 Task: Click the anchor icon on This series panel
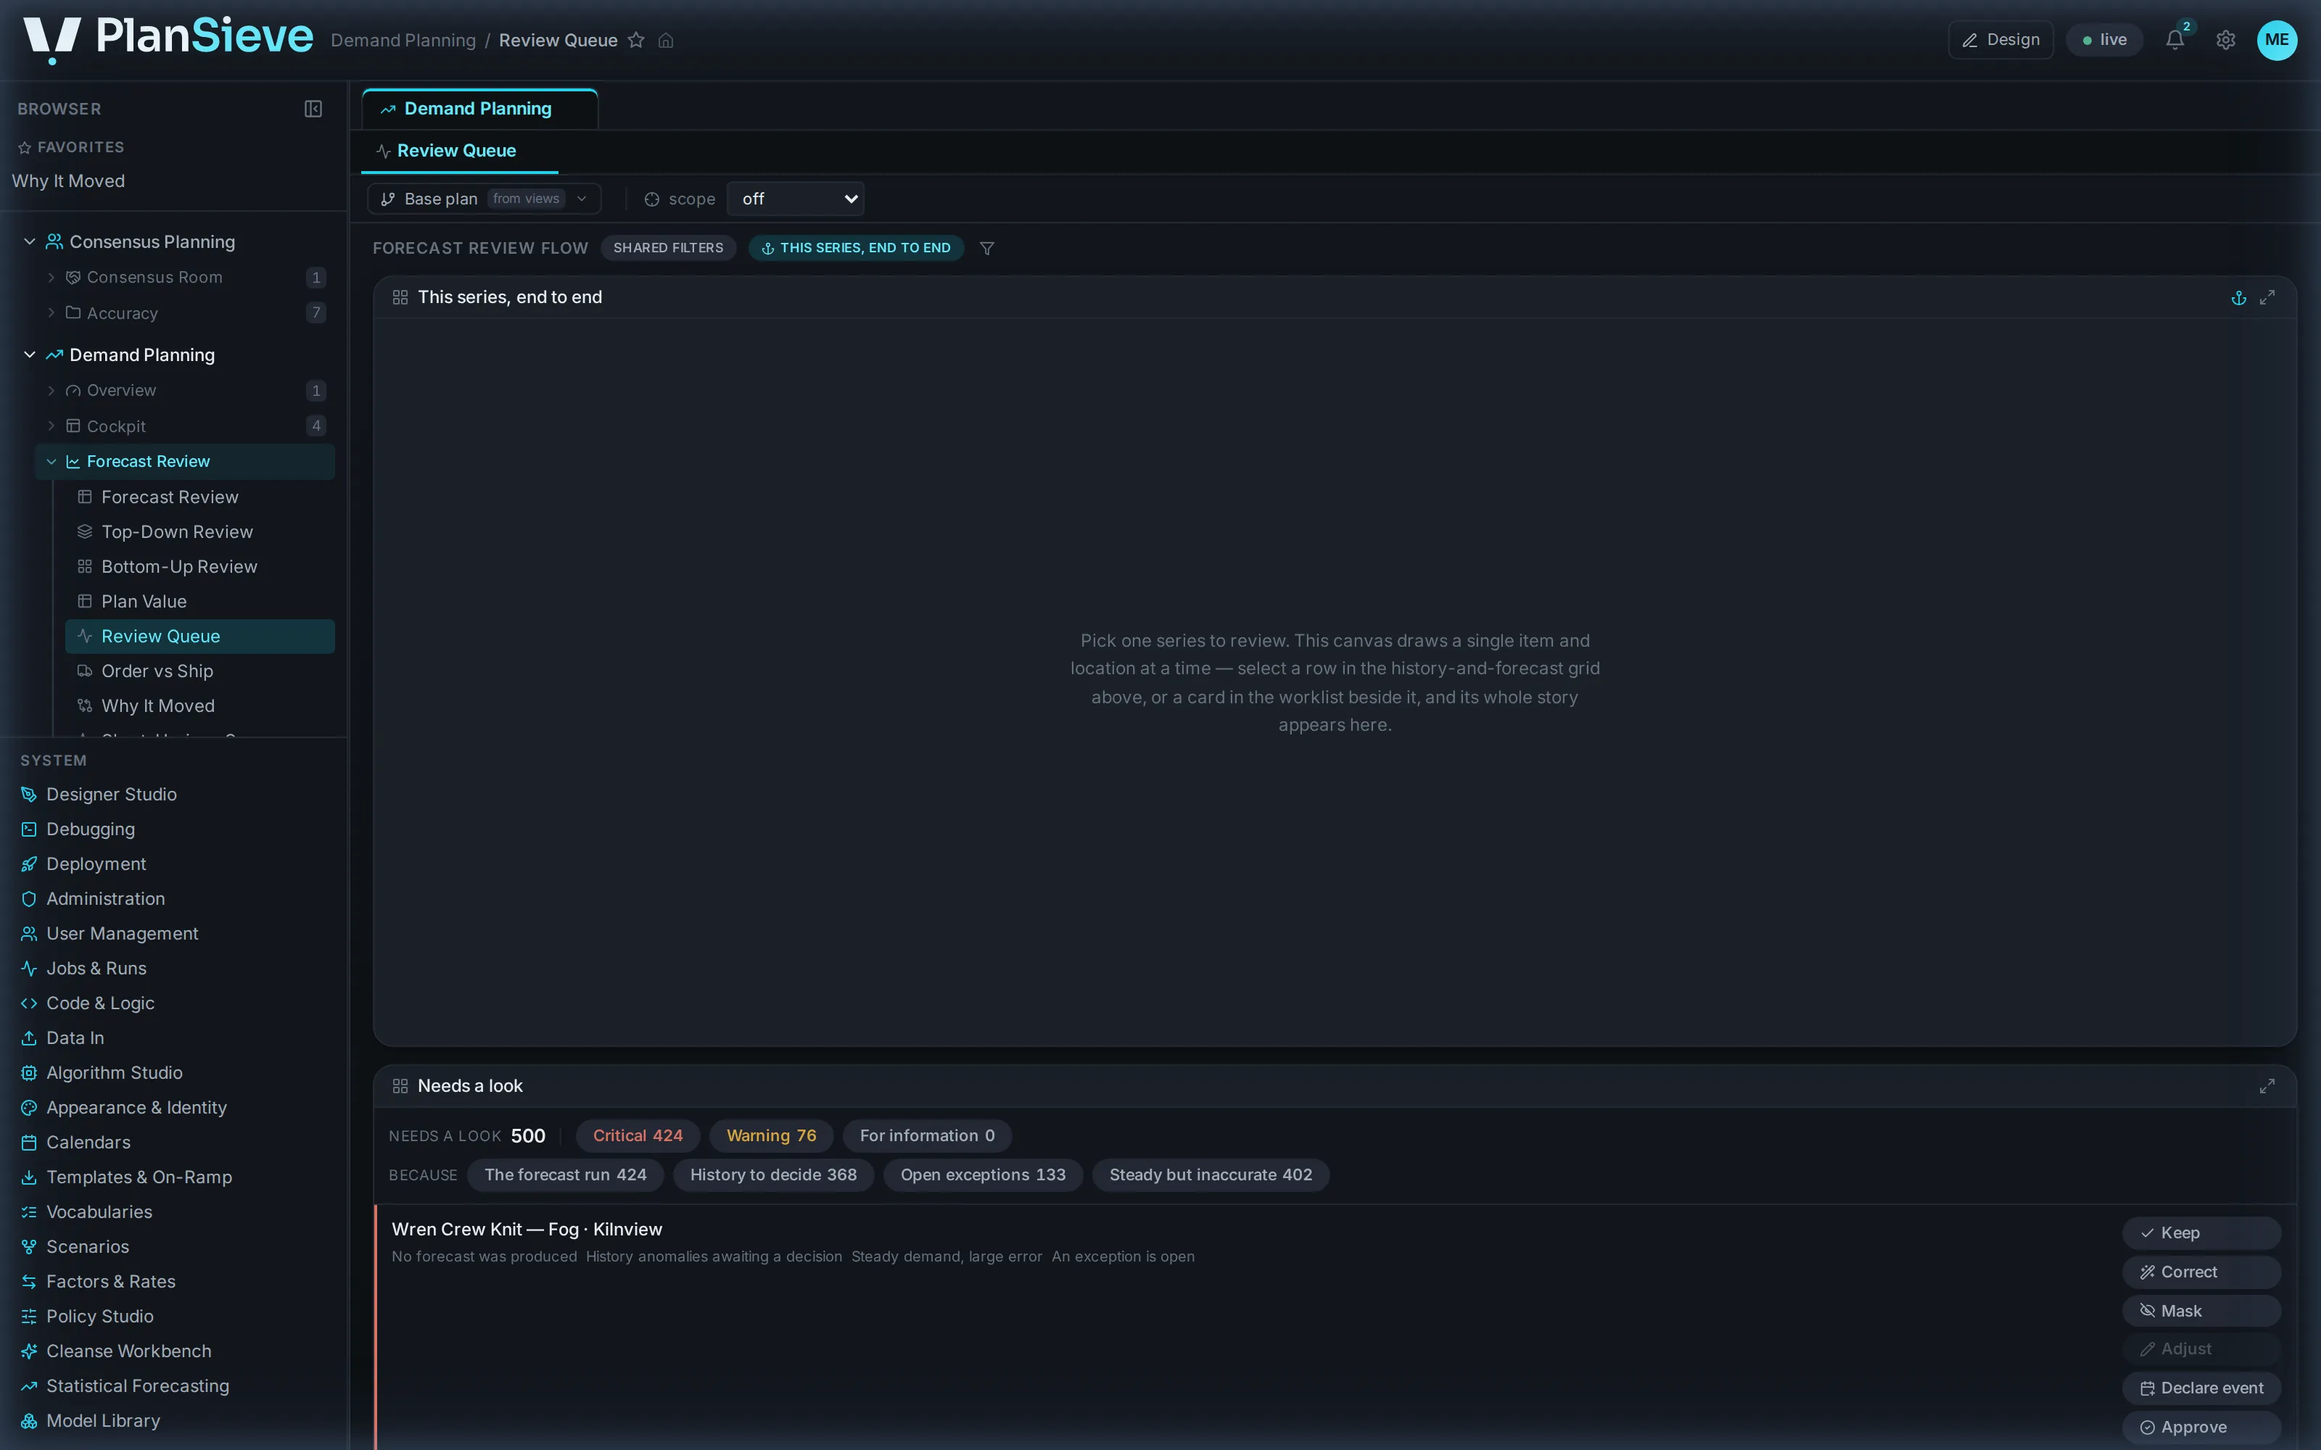2238,297
